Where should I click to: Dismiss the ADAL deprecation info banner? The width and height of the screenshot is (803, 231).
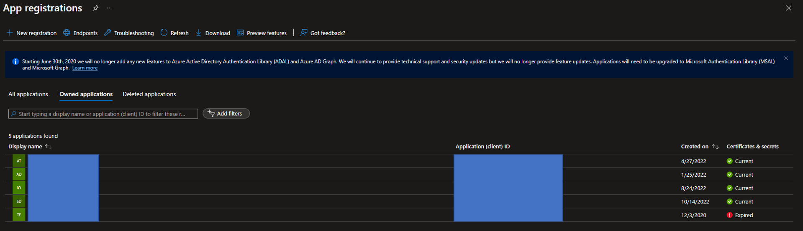[786, 58]
